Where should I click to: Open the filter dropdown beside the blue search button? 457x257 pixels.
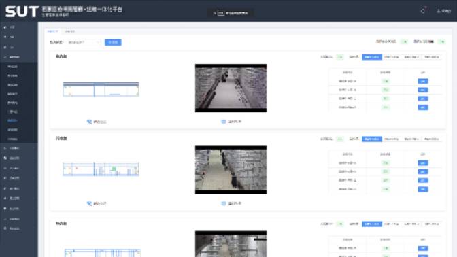tap(84, 42)
